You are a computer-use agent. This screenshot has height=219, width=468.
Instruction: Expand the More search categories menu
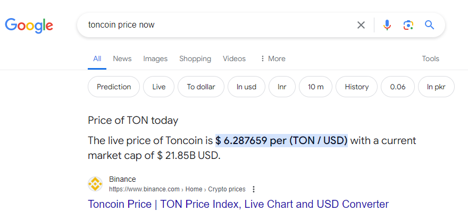(x=272, y=58)
